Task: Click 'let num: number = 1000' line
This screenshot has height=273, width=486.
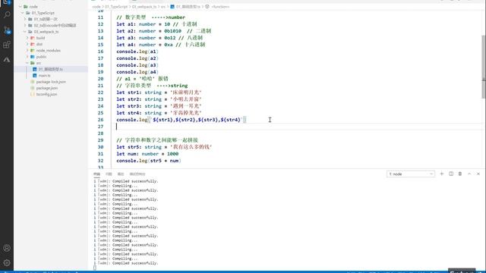Action: coord(147,154)
